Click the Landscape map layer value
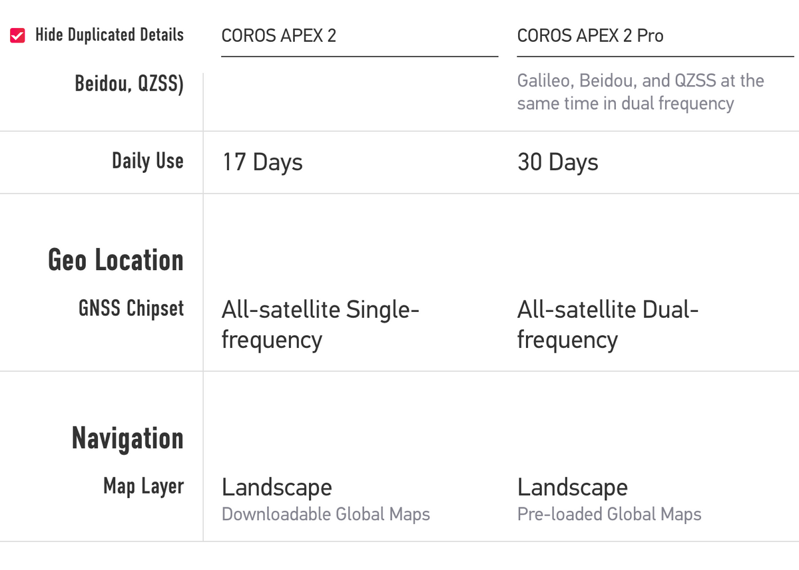Screen dimensions: 799x570 click(x=276, y=487)
